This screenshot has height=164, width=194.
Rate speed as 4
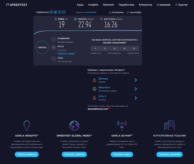click(124, 48)
